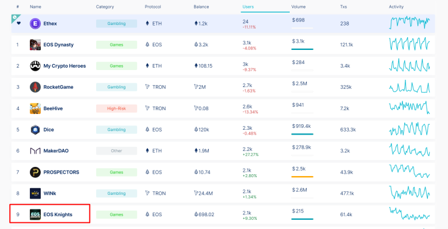Click the volume bar under $919.4k for Dice

click(303, 134)
